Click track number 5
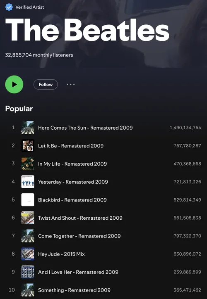This screenshot has width=207, height=299. click(x=13, y=199)
